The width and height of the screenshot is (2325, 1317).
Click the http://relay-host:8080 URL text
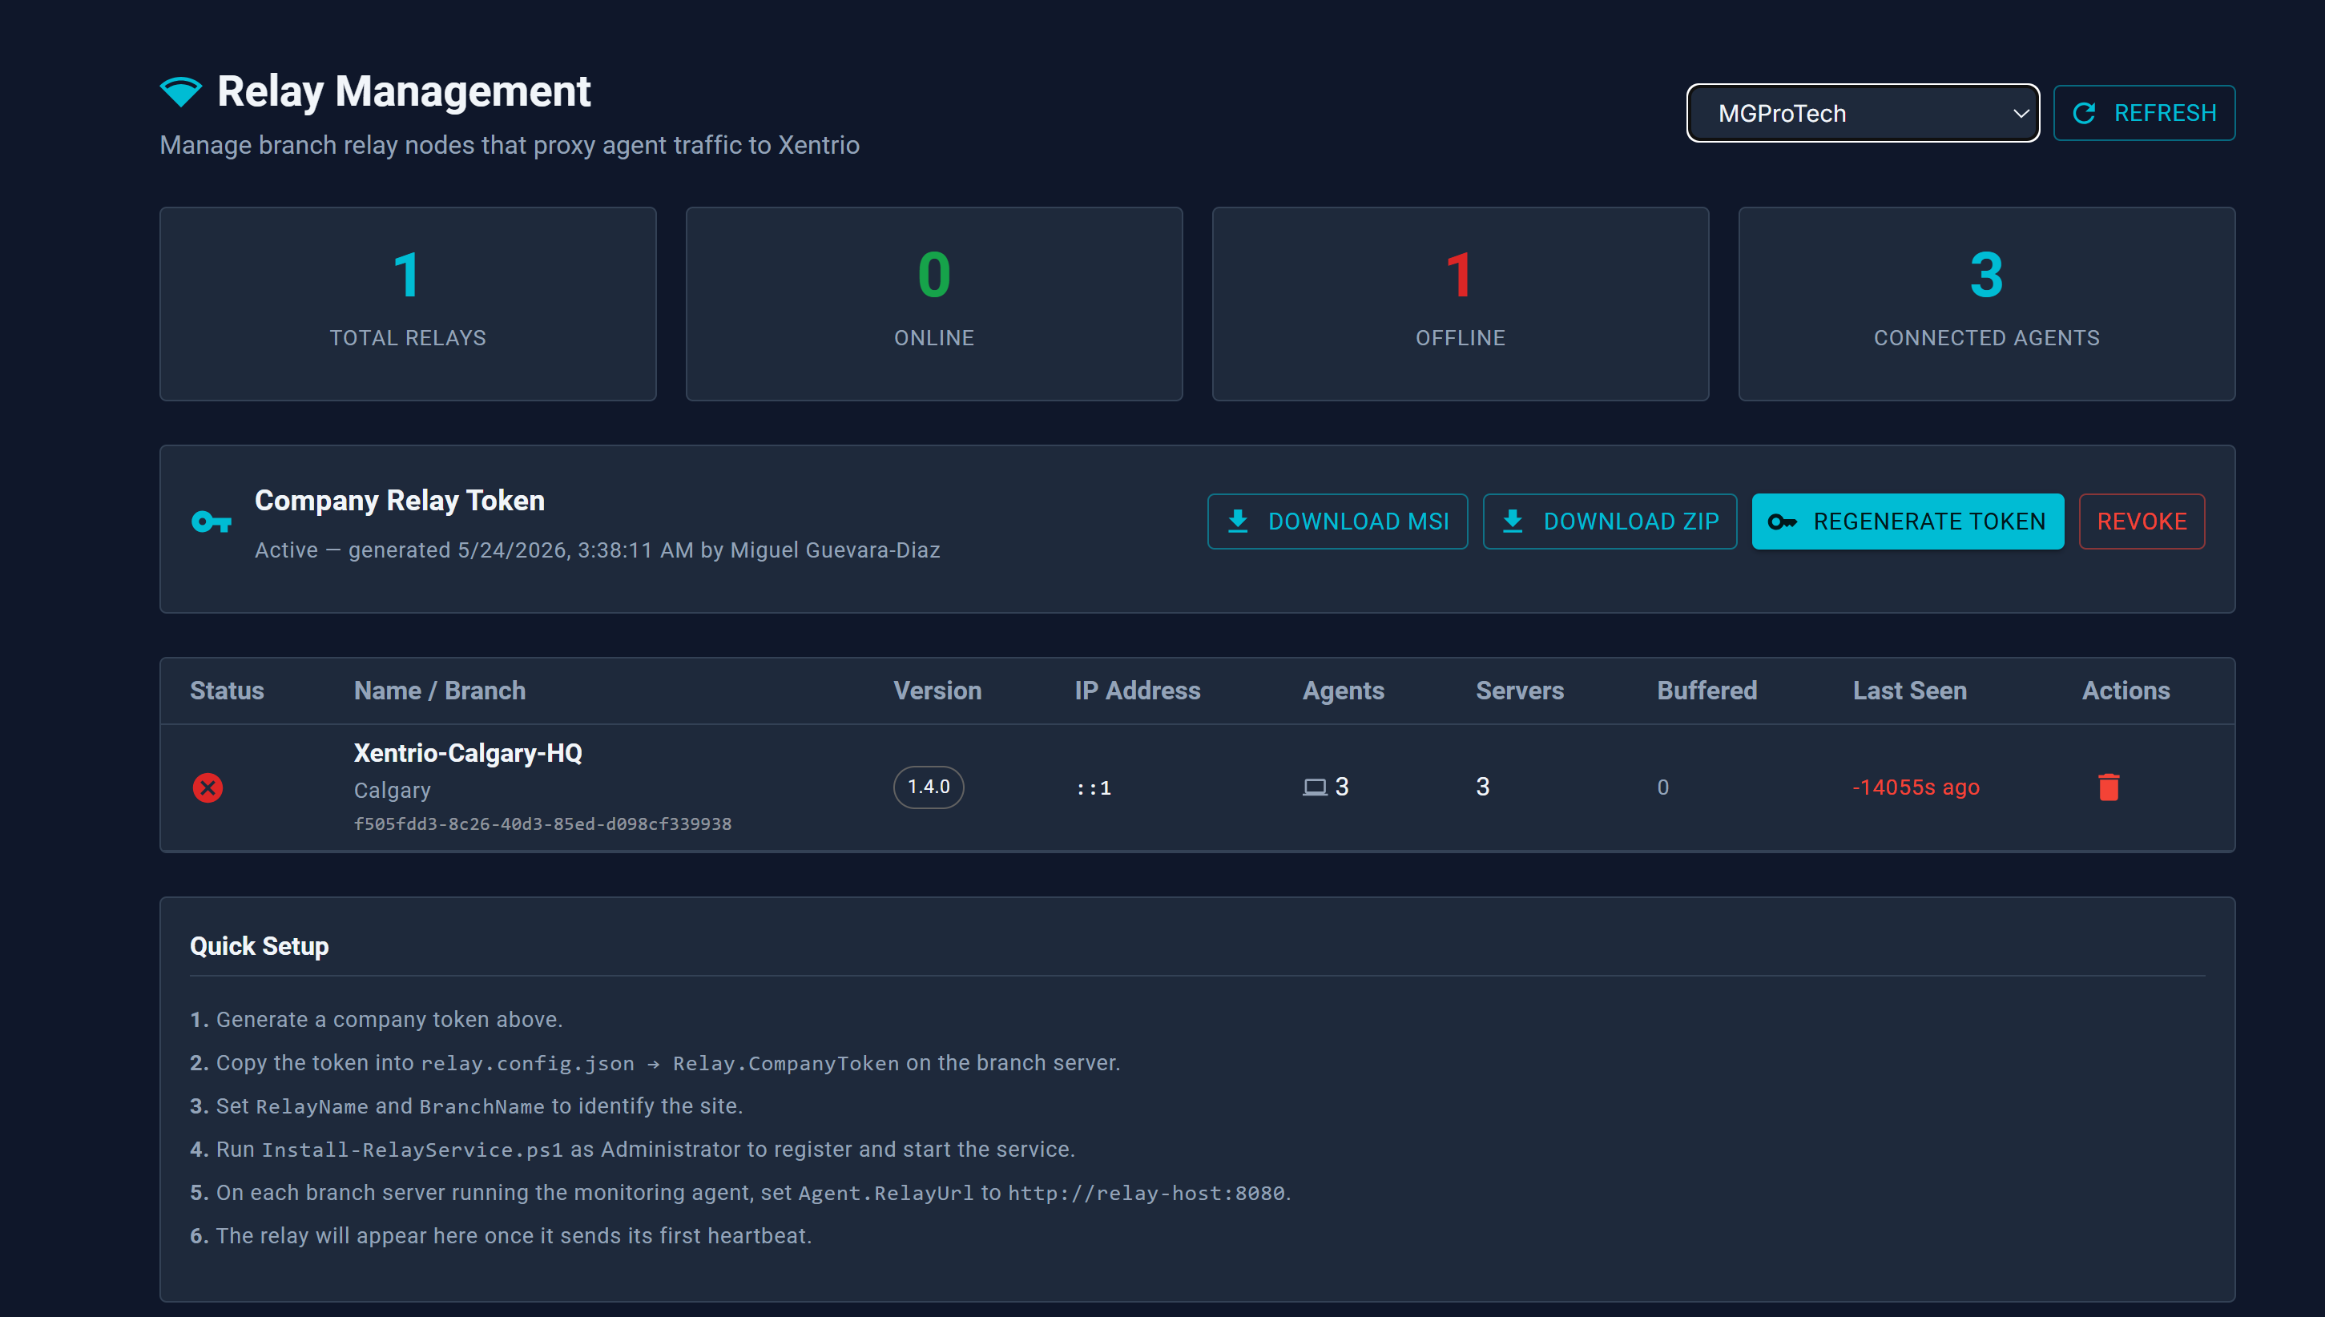tap(1146, 1194)
